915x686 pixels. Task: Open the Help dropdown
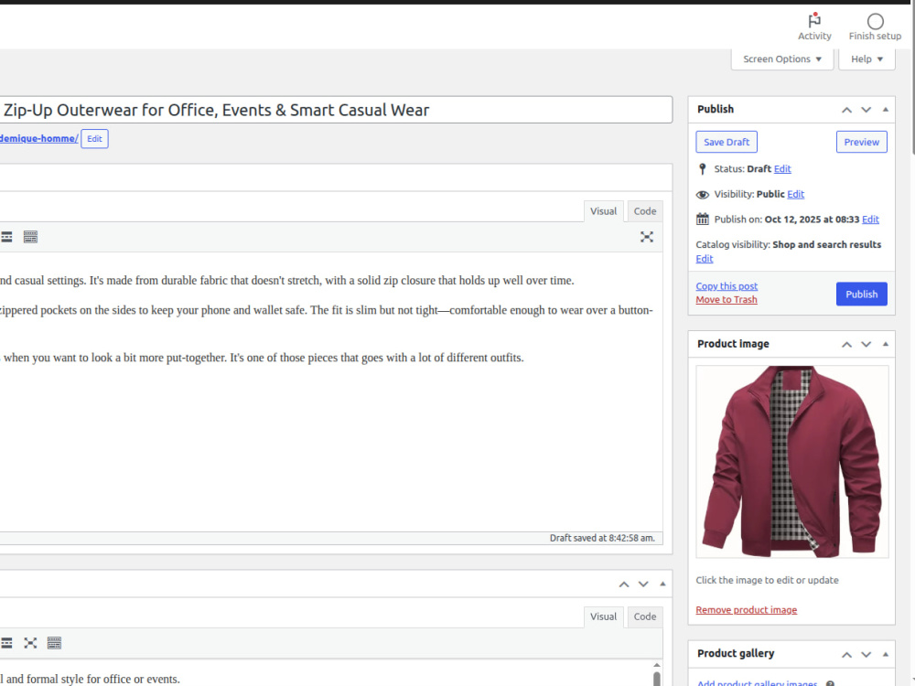(867, 59)
